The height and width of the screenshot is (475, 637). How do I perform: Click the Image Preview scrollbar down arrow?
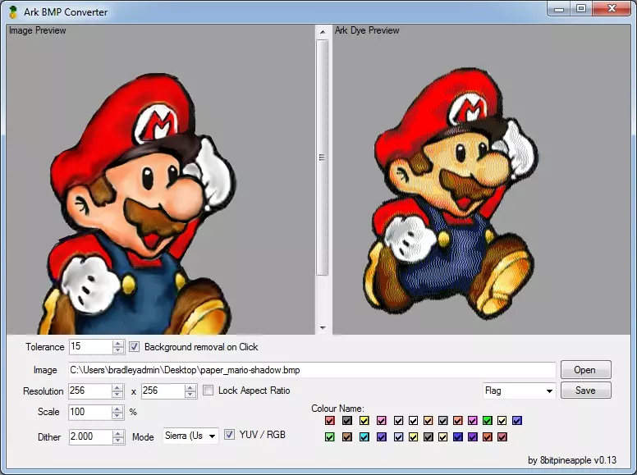pyautogui.click(x=323, y=327)
